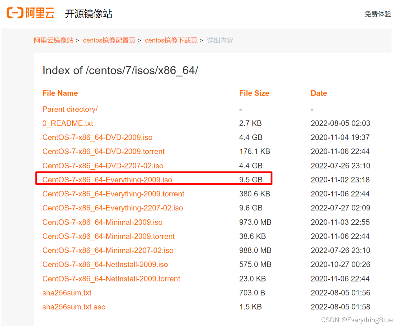Open the centos镜像下载页 breadcrumb link
The width and height of the screenshot is (398, 327).
(171, 40)
